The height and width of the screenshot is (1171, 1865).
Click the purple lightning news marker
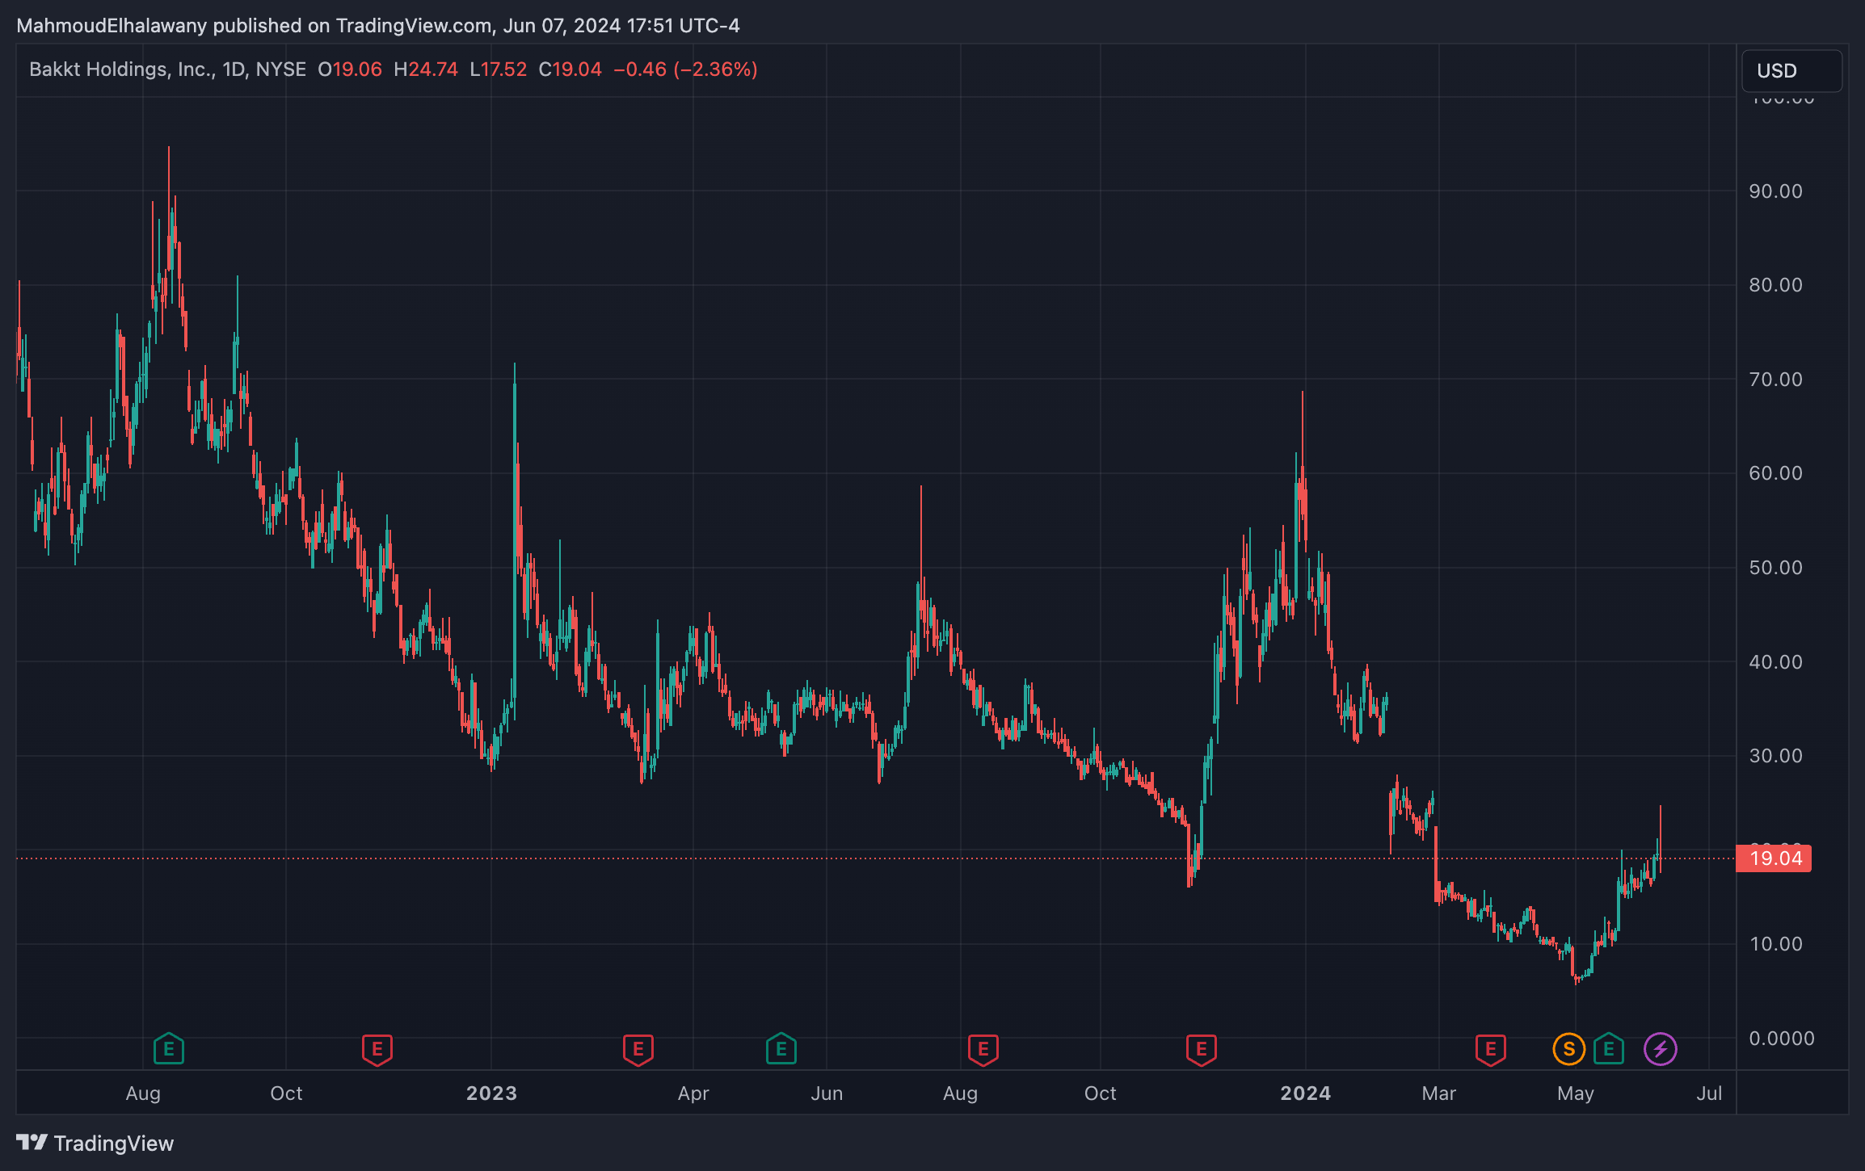pos(1660,1049)
